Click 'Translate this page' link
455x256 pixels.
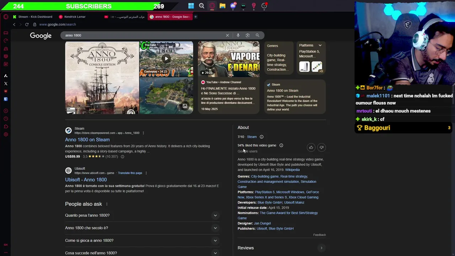130,173
